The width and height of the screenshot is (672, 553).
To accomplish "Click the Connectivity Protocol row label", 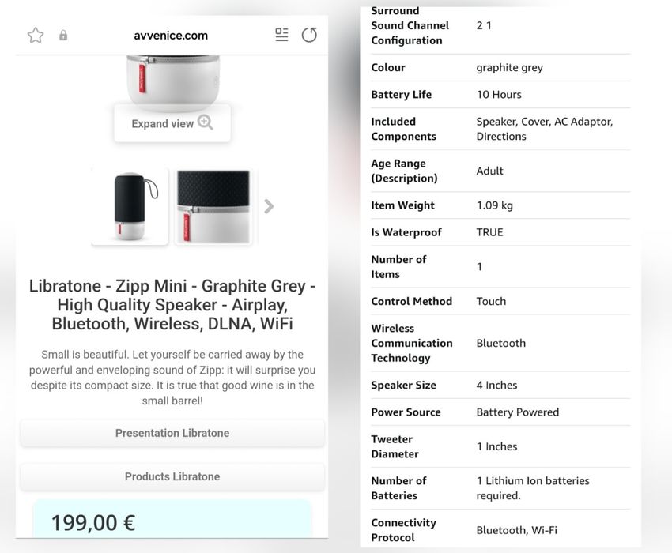I will 403,530.
